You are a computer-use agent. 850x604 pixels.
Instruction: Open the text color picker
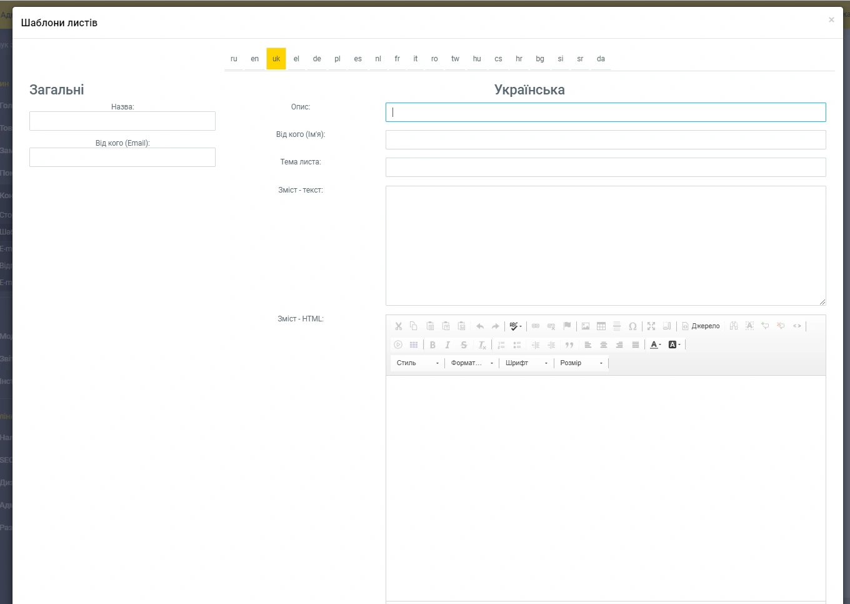pyautogui.click(x=655, y=345)
